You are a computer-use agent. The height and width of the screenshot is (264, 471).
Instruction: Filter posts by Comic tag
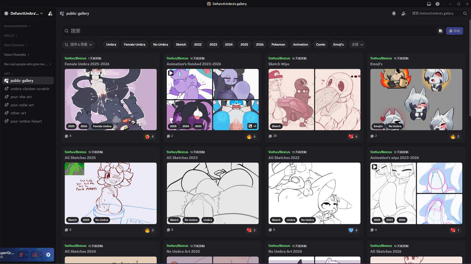(x=320, y=45)
